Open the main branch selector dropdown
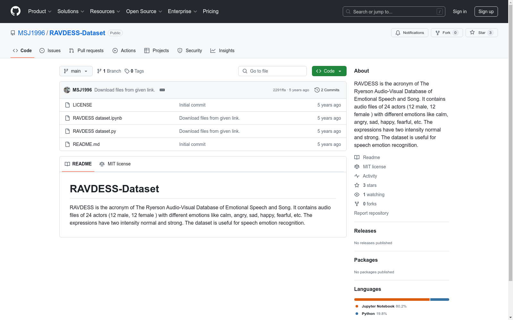Image resolution: width=513 pixels, height=320 pixels. pyautogui.click(x=76, y=71)
